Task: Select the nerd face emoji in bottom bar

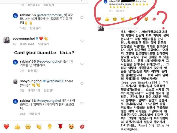Action: pos(28,126)
